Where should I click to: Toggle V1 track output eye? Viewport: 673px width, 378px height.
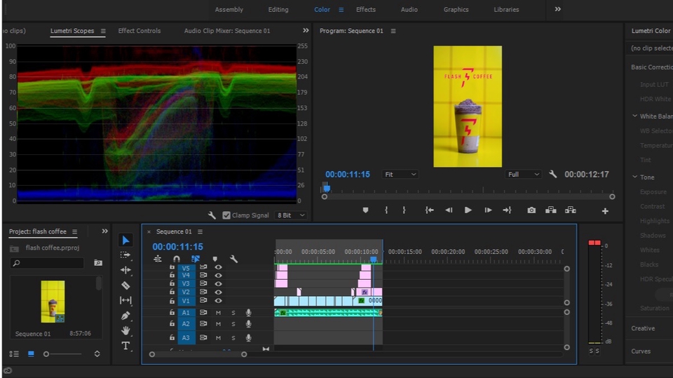218,301
